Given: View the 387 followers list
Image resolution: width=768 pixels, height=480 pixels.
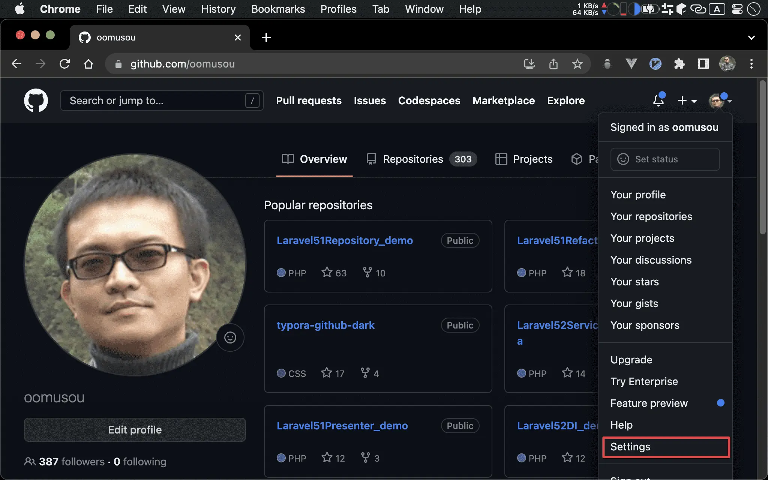Looking at the screenshot, I should tap(65, 462).
